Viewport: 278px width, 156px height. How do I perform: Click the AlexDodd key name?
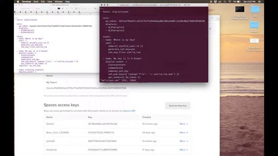[51, 149]
